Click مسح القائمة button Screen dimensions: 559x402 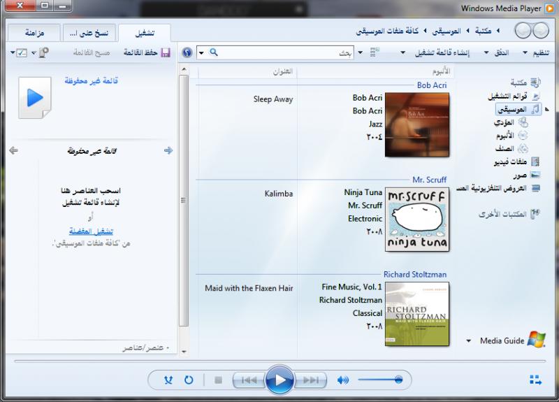click(92, 53)
